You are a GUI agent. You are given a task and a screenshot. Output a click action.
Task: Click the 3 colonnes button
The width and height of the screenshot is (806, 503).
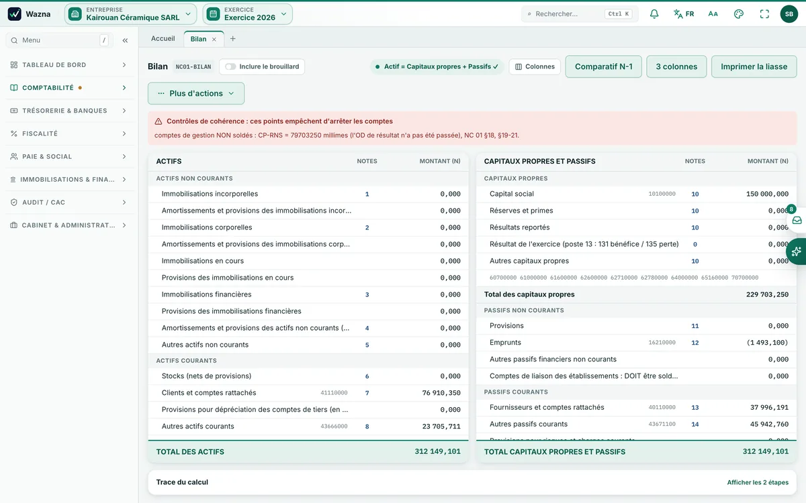tap(676, 67)
